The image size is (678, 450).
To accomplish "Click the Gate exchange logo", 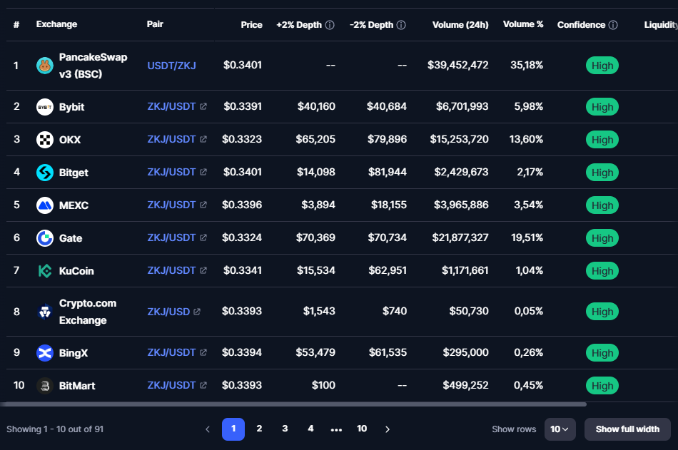I will pyautogui.click(x=45, y=238).
